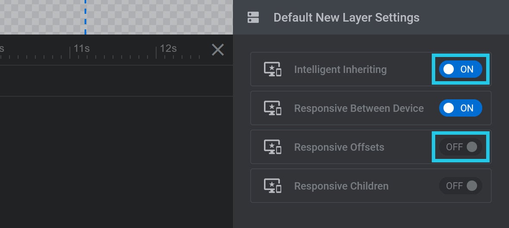Close the timeline with the X icon
This screenshot has width=509, height=228.
click(218, 50)
